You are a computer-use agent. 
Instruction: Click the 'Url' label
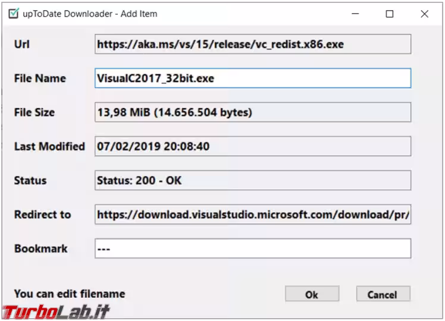coord(22,44)
